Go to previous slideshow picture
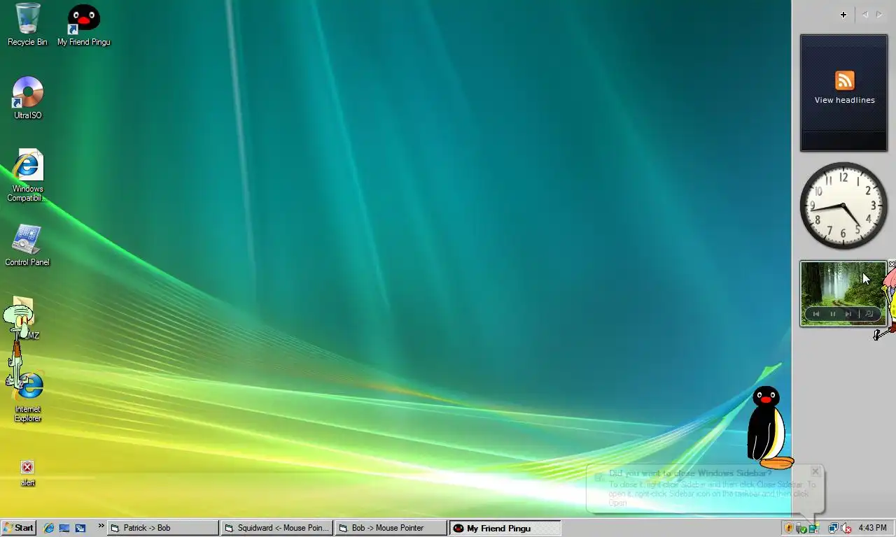This screenshot has width=896, height=537. [816, 314]
